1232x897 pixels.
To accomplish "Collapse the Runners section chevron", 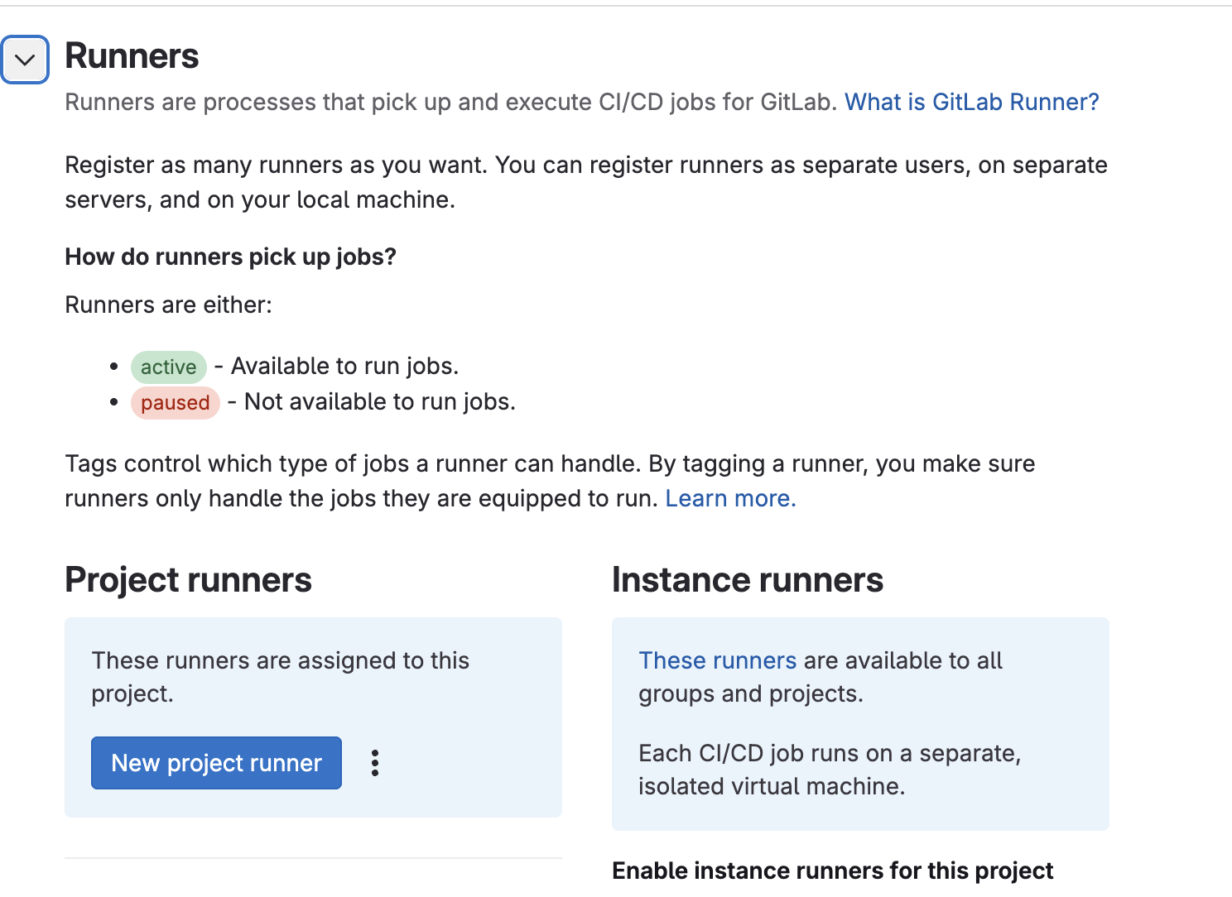I will [25, 60].
